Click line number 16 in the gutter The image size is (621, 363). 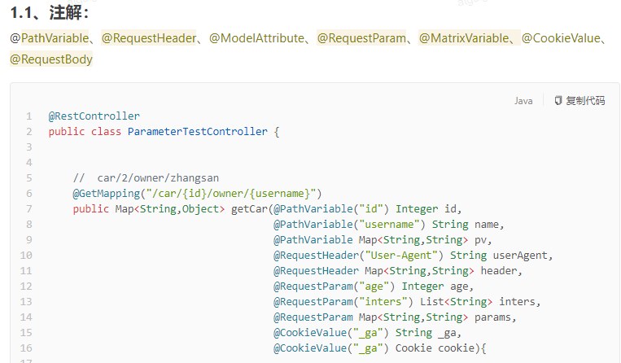coord(26,348)
